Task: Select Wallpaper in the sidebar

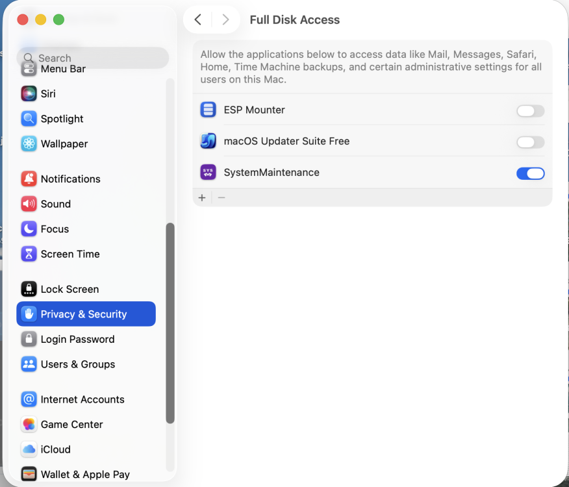Action: [86, 144]
